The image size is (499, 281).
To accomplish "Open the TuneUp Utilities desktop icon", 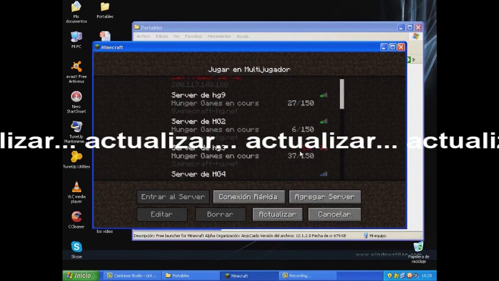I will (76, 157).
